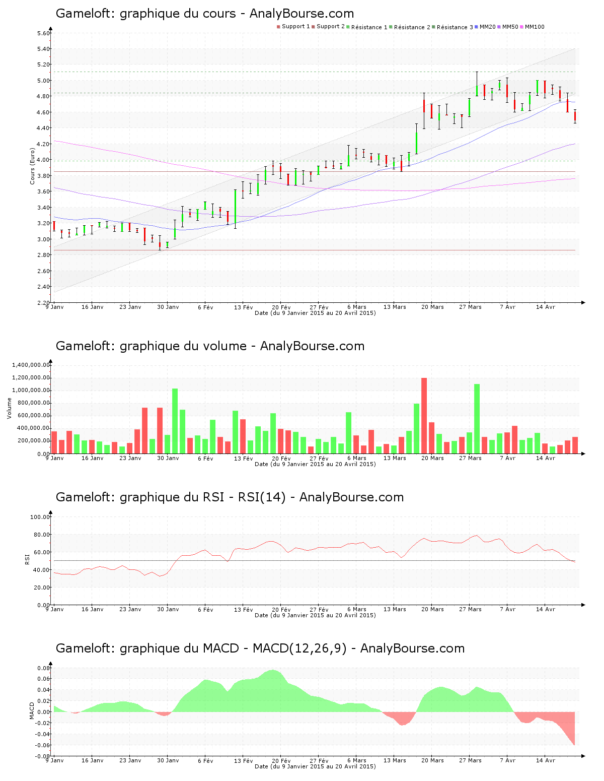Click the 'graphique du volume' chart title
The image size is (604, 781).
tap(210, 346)
